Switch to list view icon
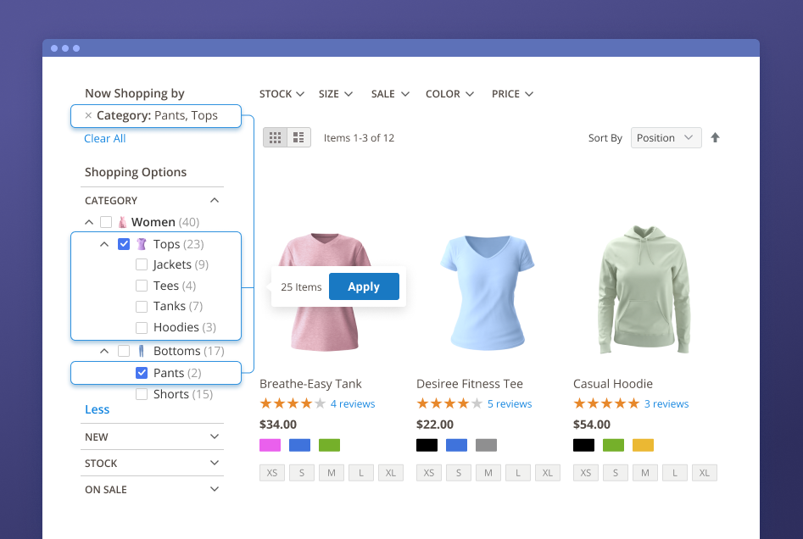Screen dimensions: 803x539 click(x=298, y=137)
